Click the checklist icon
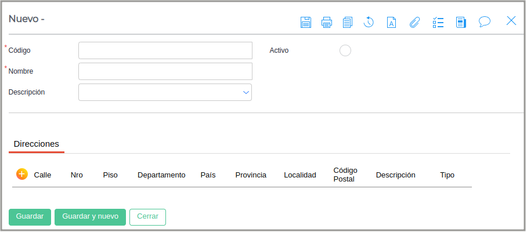This screenshot has width=527, height=232. point(438,22)
